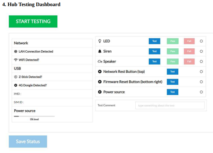Click 'LAN Connection Detected' text
Viewport: 213px width, 153px height.
click(36, 51)
